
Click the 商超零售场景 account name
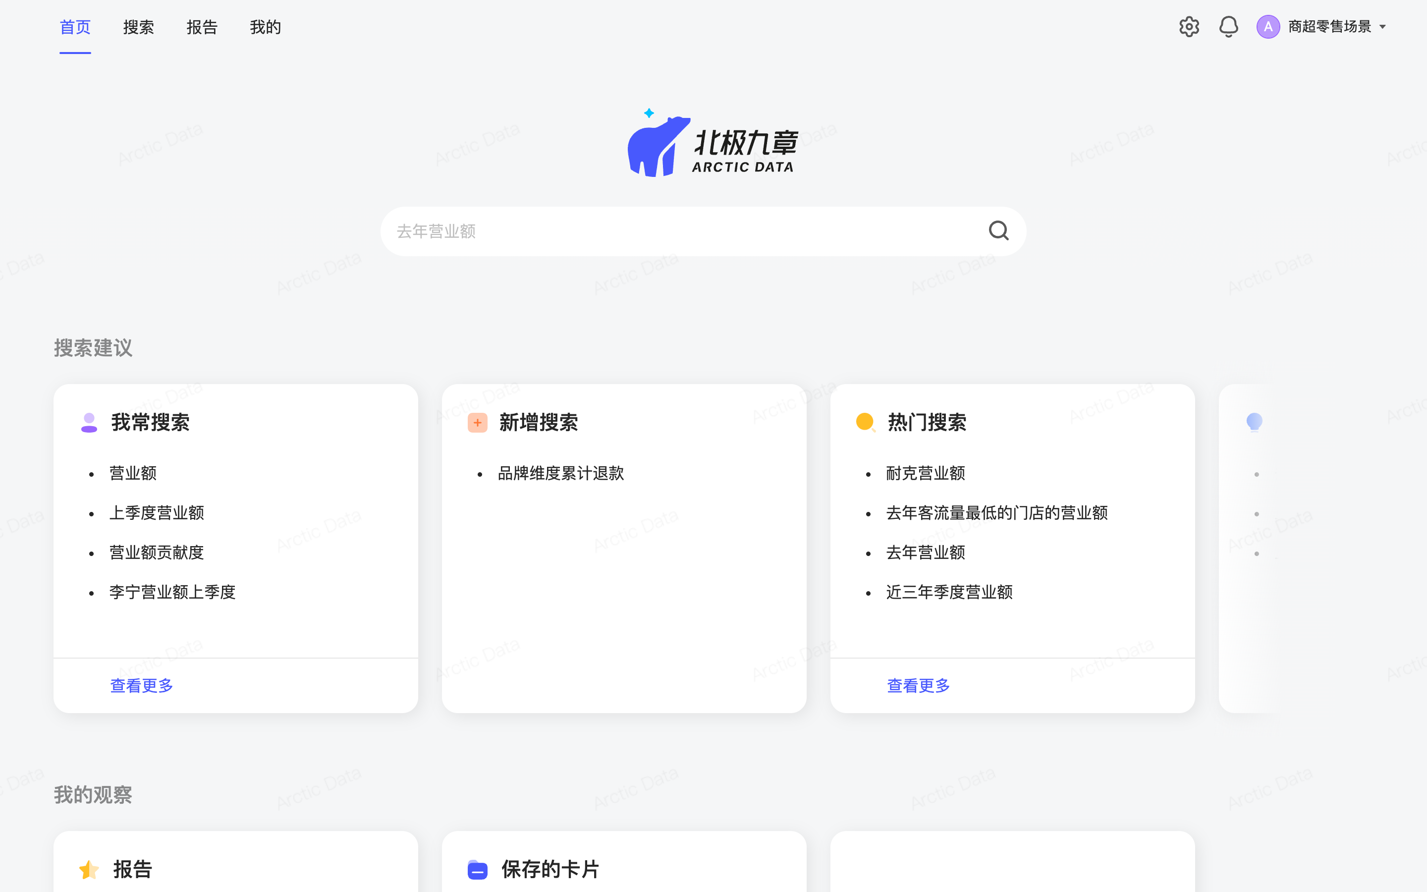pyautogui.click(x=1330, y=27)
